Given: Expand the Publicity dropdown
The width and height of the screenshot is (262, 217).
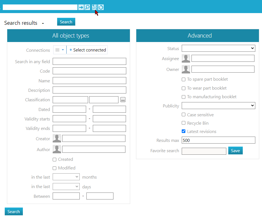Looking at the screenshot, I should [x=218, y=106].
